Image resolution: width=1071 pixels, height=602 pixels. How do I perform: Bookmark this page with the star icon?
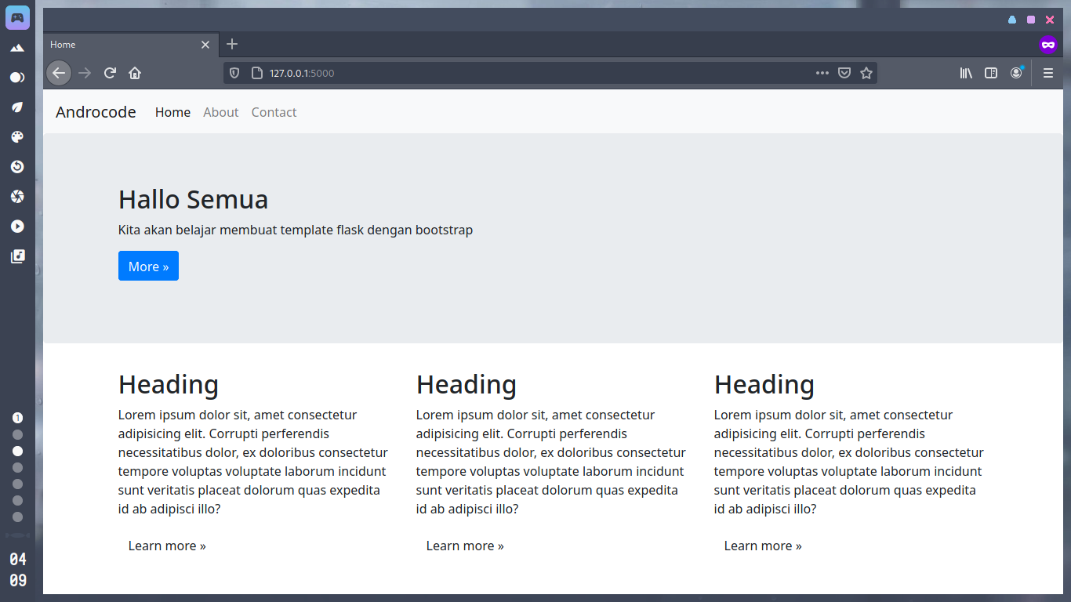pos(866,73)
